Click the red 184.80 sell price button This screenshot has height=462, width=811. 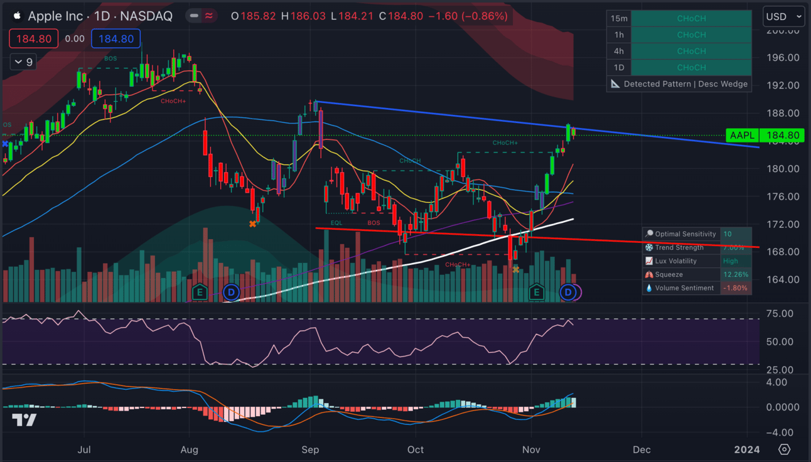[33, 39]
